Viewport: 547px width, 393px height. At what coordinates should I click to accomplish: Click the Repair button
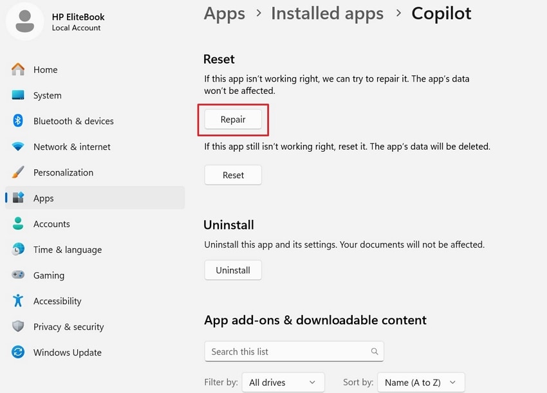pyautogui.click(x=233, y=119)
